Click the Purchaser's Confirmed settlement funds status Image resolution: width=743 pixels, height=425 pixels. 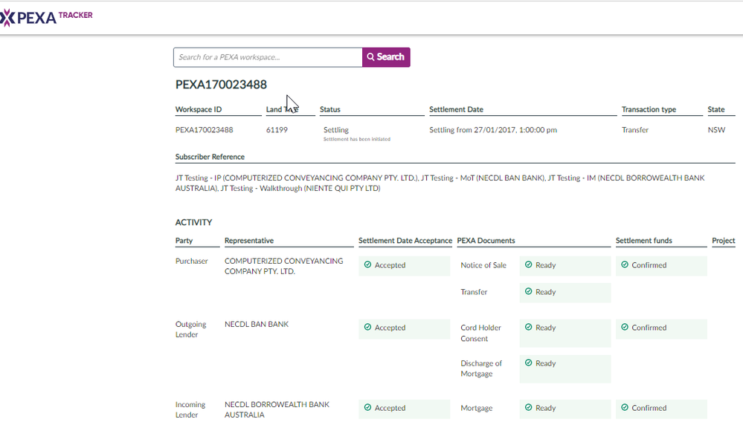coord(649,265)
